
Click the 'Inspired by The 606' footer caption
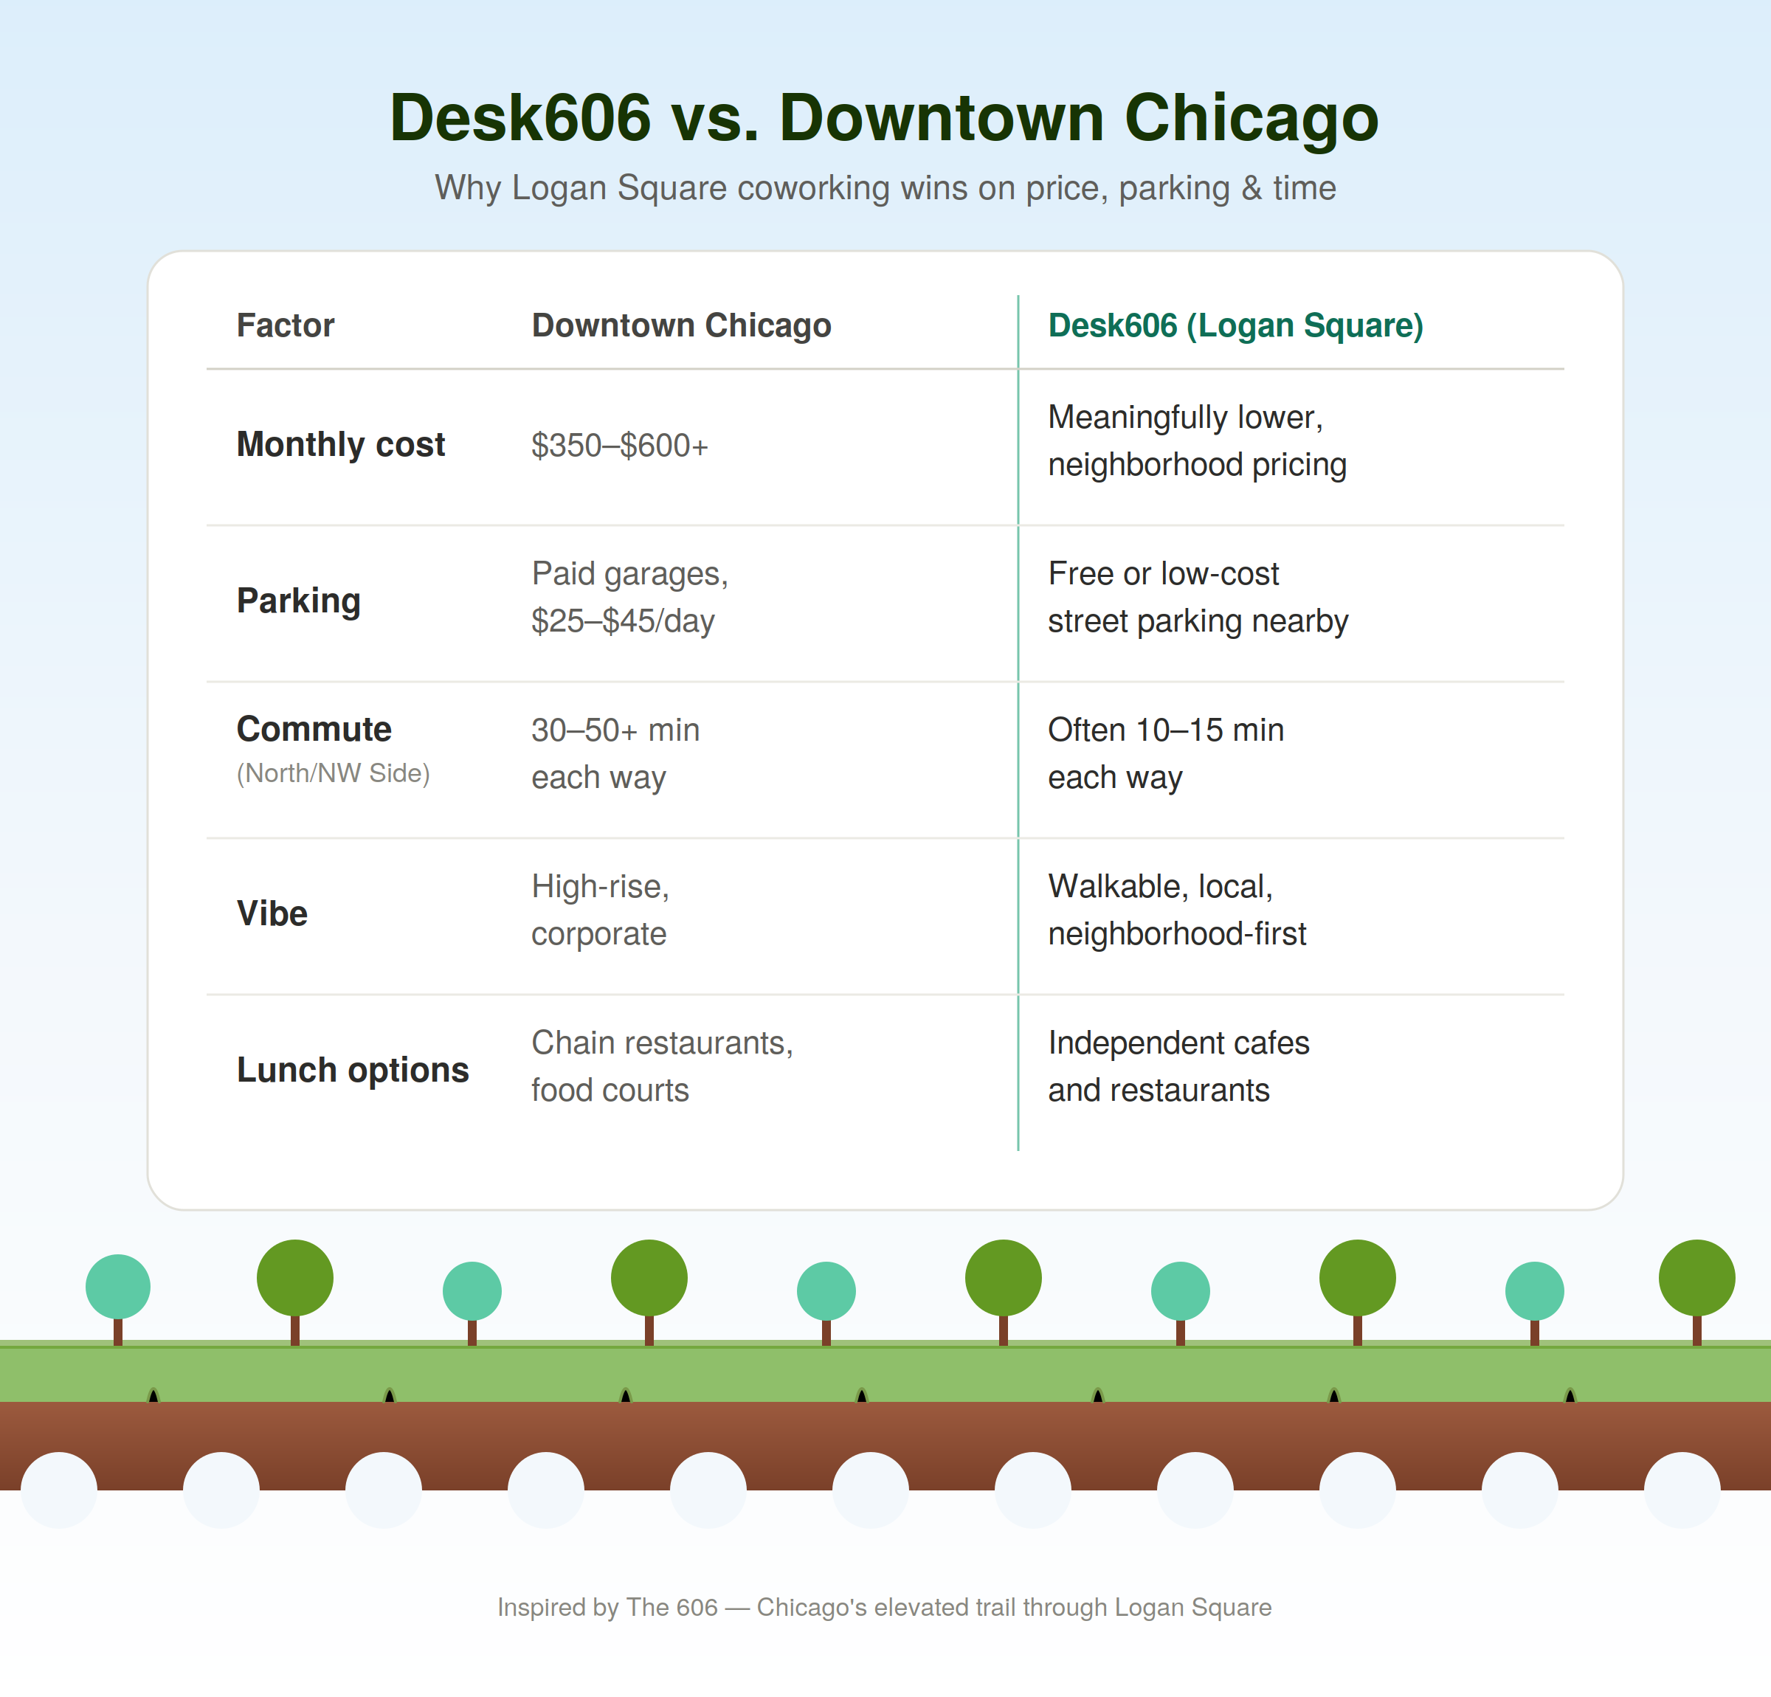tap(885, 1608)
